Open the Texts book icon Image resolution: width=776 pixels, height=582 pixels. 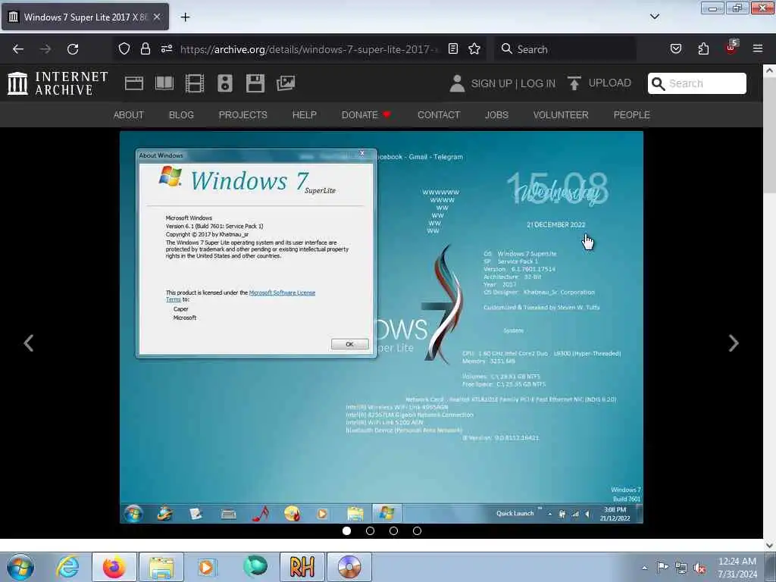click(164, 83)
